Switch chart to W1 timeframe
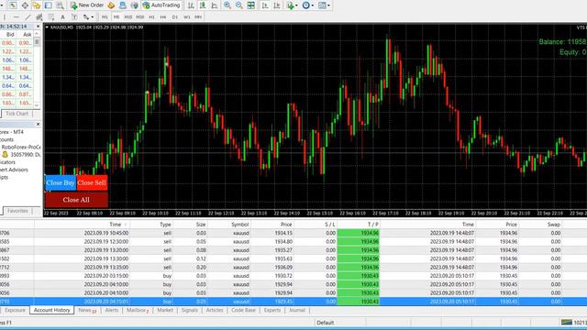The height and width of the screenshot is (330, 587). click(x=186, y=16)
